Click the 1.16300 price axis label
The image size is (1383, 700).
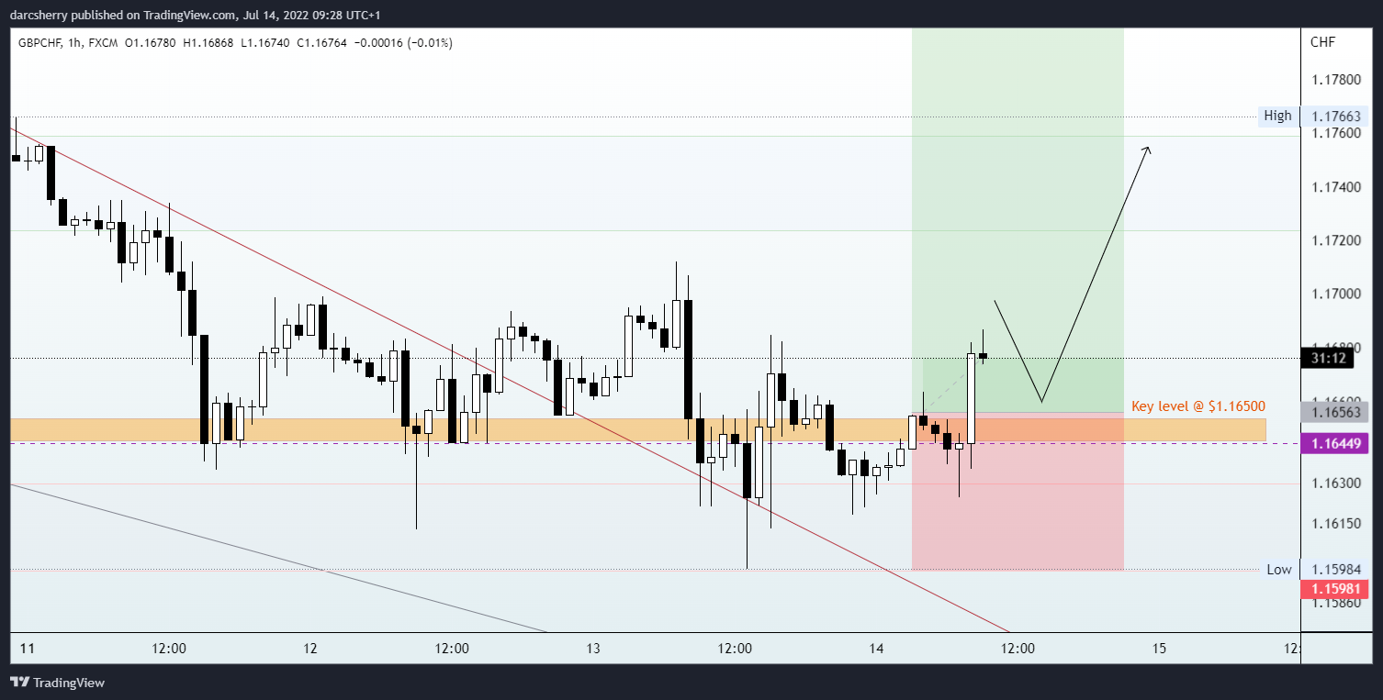coord(1336,483)
